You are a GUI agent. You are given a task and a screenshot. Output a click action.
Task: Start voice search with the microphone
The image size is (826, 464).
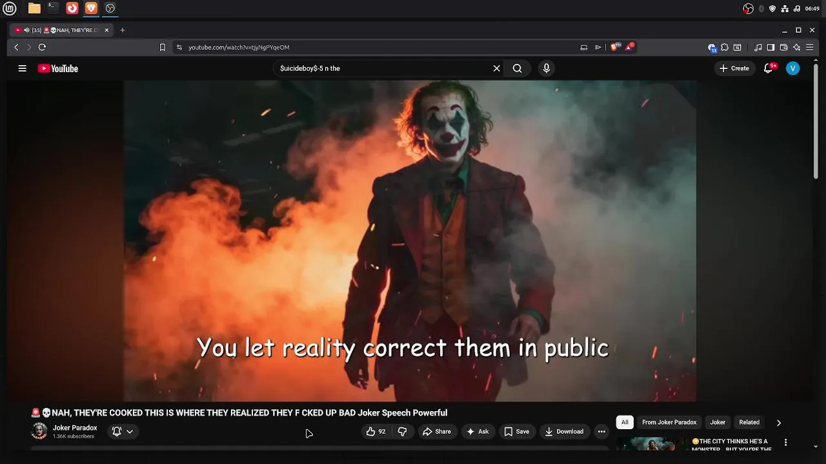coord(547,68)
